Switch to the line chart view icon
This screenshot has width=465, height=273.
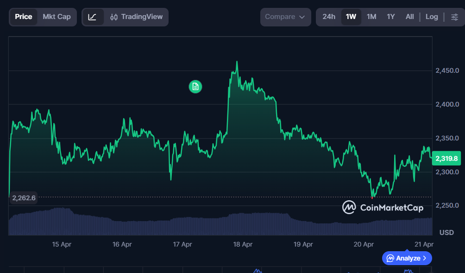[93, 17]
